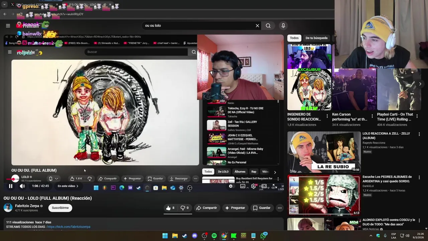Click the Suscribirme button
Viewport: 428px width, 241px height.
click(60, 208)
